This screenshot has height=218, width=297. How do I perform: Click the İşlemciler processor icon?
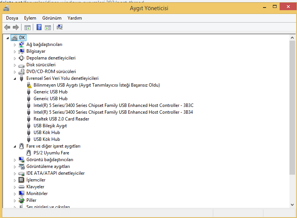22,180
